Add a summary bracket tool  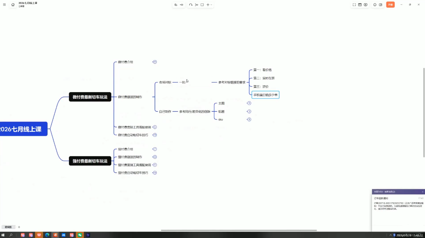(197, 5)
